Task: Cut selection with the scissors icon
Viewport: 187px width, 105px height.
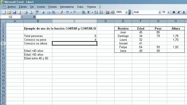Action: [x=44, y=12]
